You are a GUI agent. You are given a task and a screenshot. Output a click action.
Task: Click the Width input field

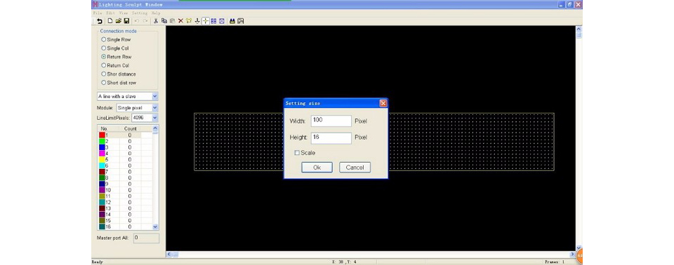point(331,121)
